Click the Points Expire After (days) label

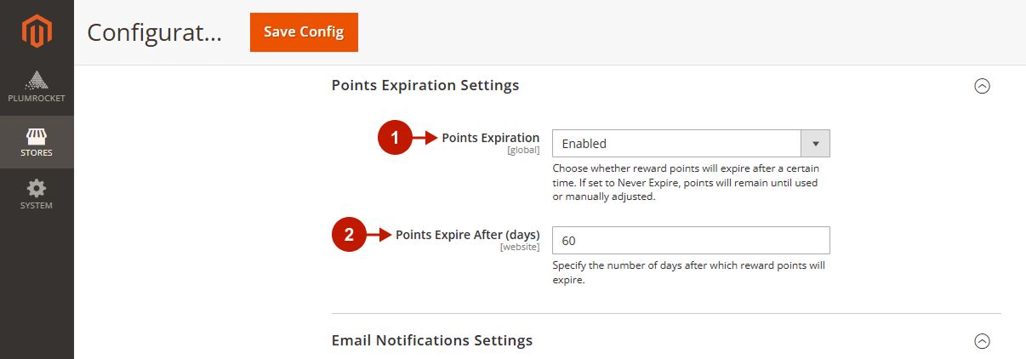click(467, 235)
